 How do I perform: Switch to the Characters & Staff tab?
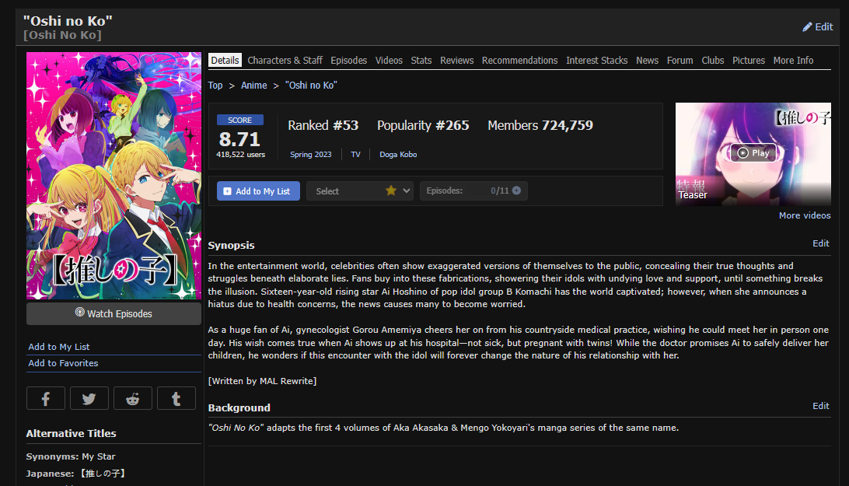(285, 61)
